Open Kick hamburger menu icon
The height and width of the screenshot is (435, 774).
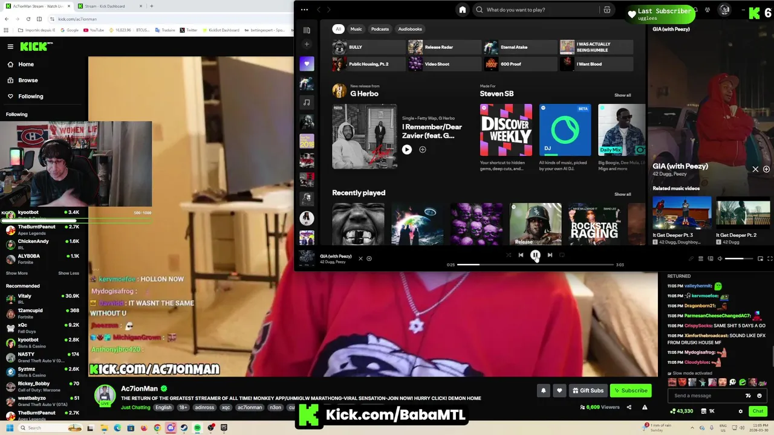(x=10, y=47)
